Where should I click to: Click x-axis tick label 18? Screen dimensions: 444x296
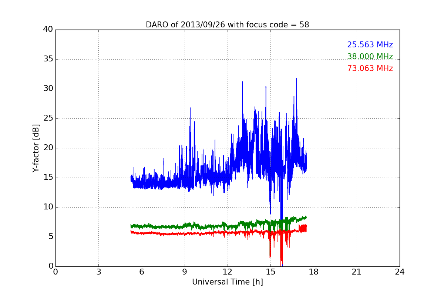tap(314, 272)
